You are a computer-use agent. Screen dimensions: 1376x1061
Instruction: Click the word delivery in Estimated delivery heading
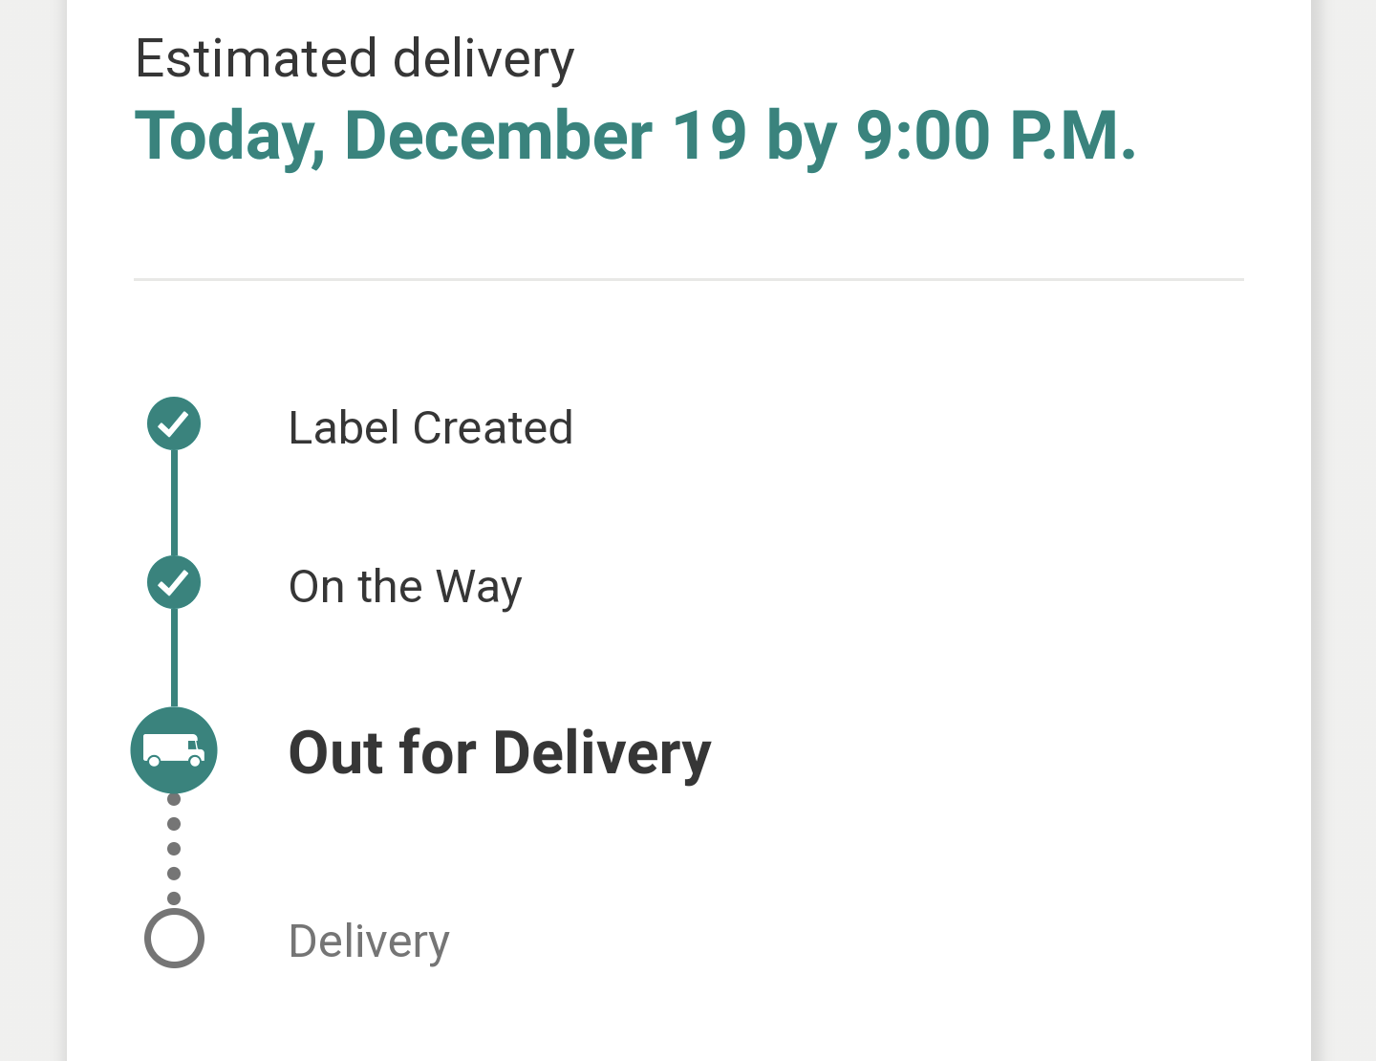coord(484,59)
